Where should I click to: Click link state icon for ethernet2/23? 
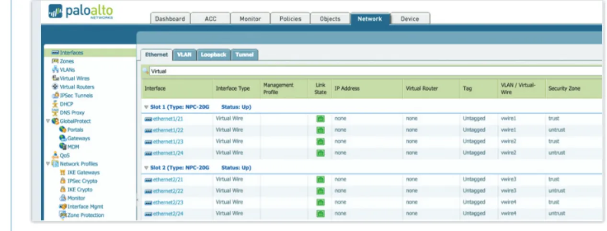(x=321, y=202)
